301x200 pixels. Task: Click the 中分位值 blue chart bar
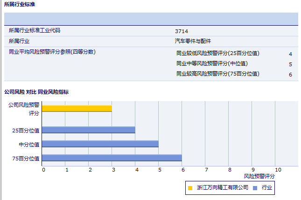coord(100,144)
